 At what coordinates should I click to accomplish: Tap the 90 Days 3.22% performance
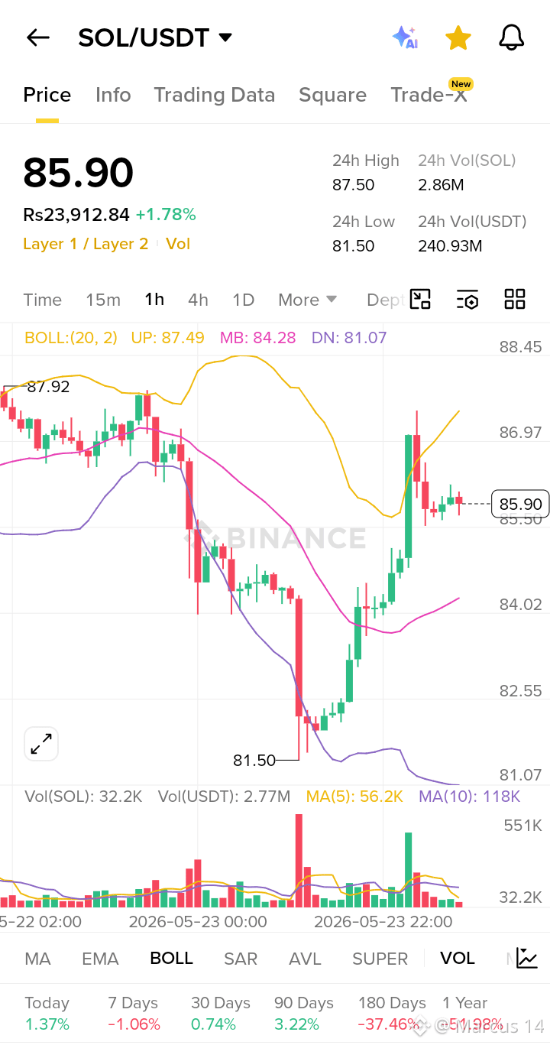303,1013
